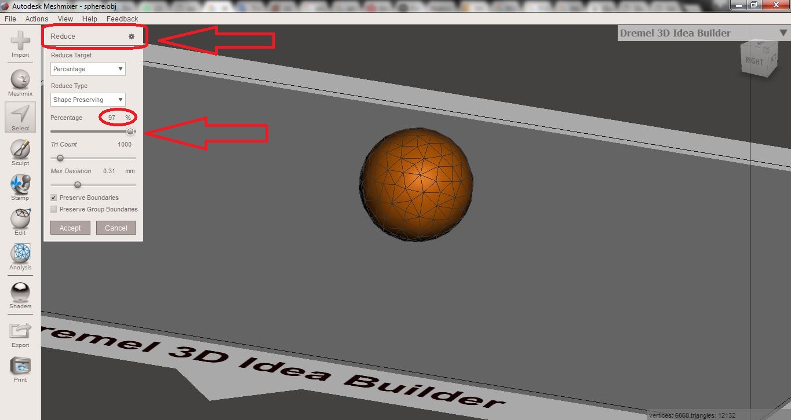Expand the Dremel 3D Idea Builder printer dropdown
Viewport: 791px width, 420px height.
pos(783,33)
